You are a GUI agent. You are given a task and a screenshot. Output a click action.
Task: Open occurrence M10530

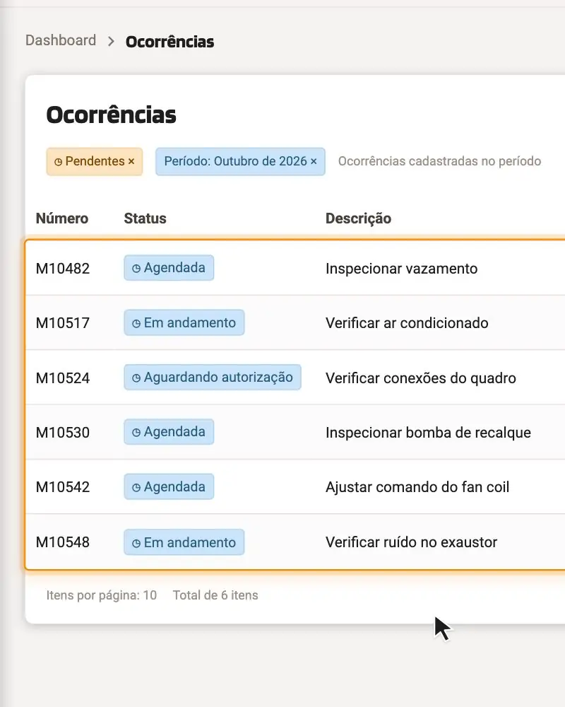click(63, 433)
